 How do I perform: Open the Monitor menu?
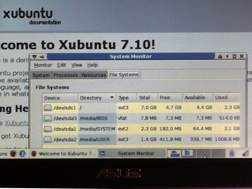[43, 65]
